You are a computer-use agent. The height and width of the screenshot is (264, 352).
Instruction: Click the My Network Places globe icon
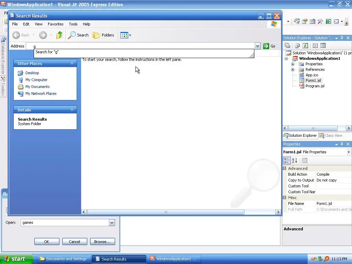tap(20, 93)
